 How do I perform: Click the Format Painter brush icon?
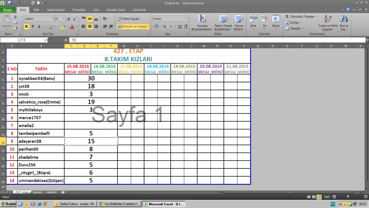(15, 28)
